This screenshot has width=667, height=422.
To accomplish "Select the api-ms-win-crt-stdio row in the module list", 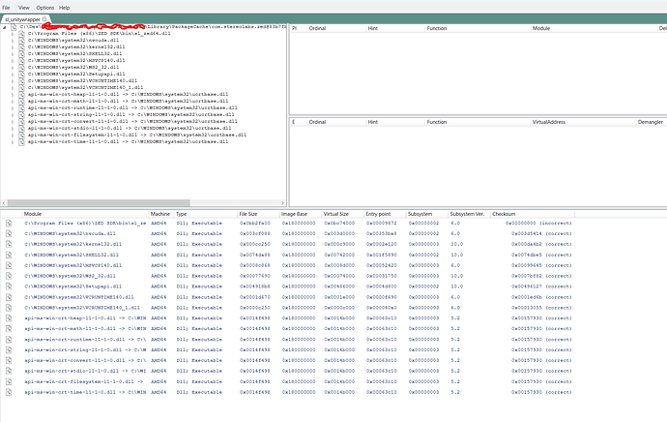I will coord(289,371).
